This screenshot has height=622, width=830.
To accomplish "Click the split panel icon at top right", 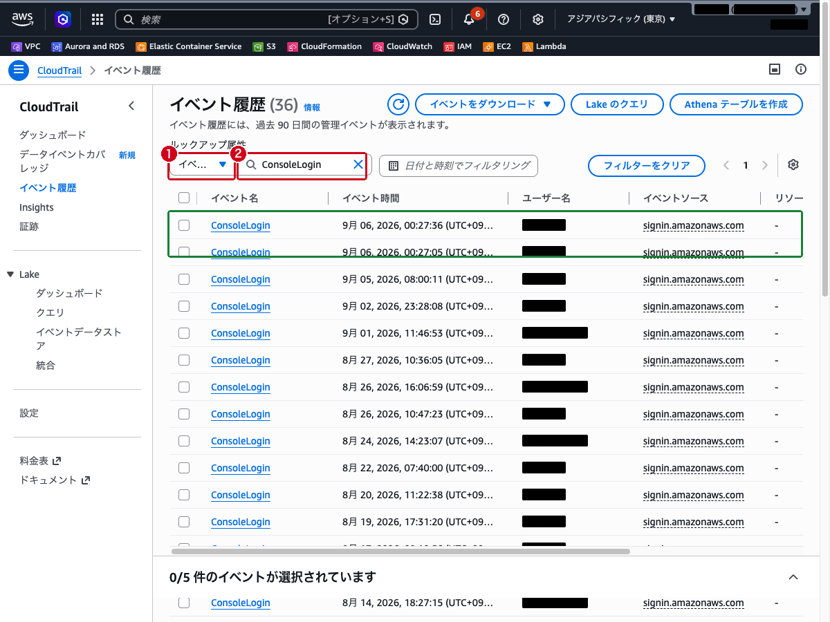I will (775, 69).
